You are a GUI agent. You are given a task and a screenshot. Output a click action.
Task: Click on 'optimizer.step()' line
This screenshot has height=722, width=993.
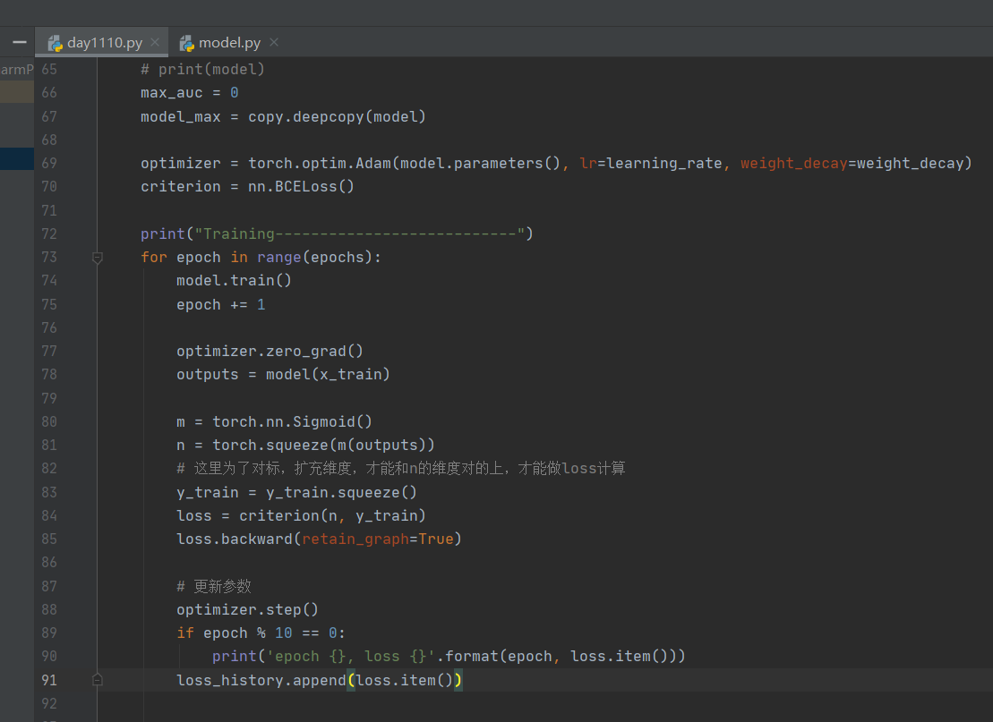point(247,610)
